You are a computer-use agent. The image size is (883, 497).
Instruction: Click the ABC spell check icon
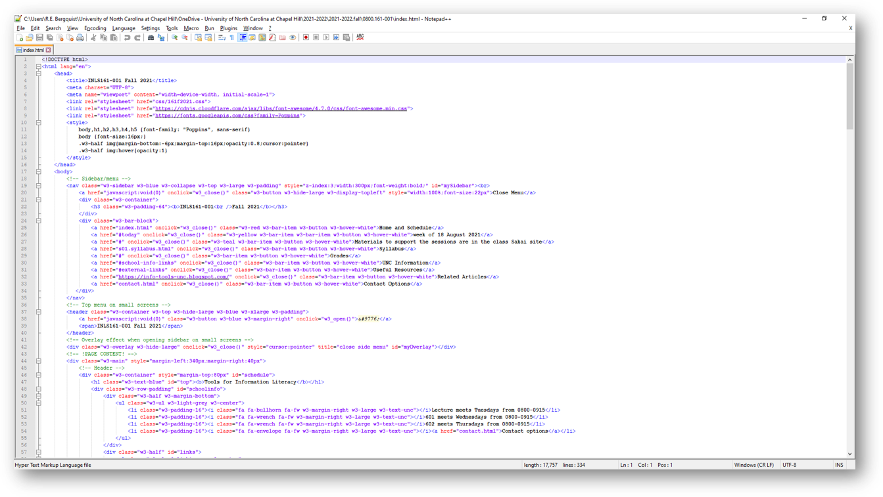(360, 37)
